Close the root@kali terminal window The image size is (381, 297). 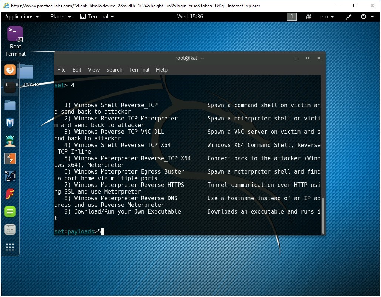coord(319,58)
